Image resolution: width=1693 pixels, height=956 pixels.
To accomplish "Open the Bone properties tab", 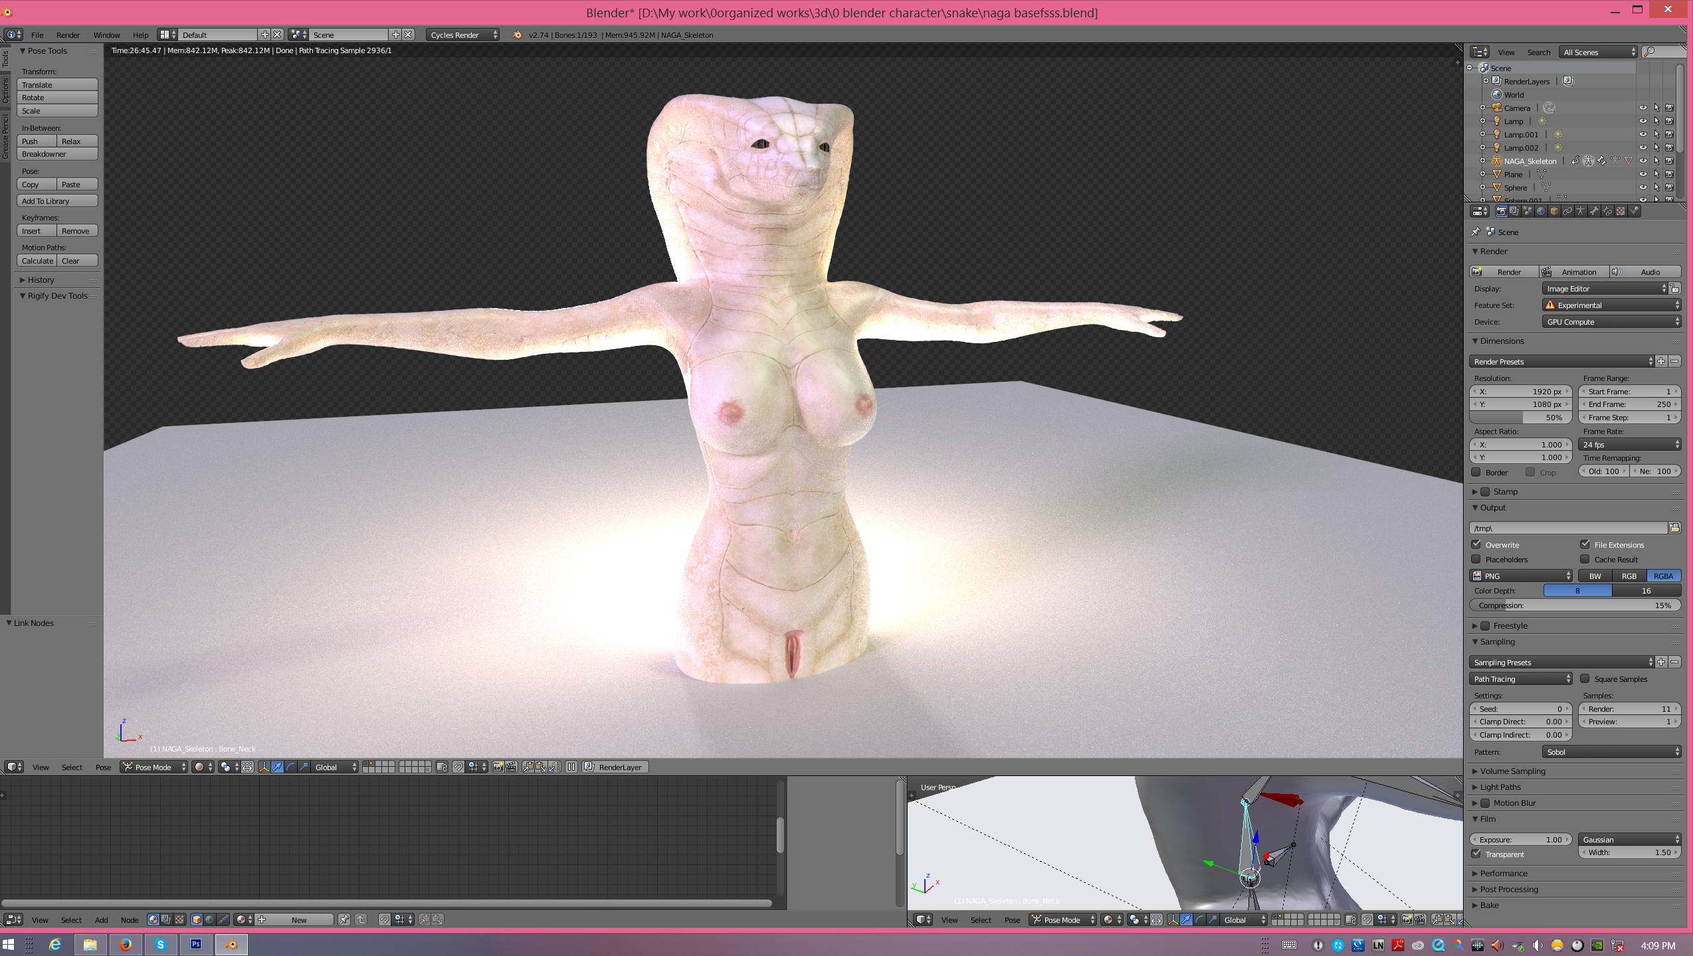I will (x=1594, y=211).
